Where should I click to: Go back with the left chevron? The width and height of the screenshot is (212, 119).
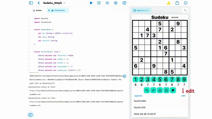pyautogui.click(x=39, y=3)
